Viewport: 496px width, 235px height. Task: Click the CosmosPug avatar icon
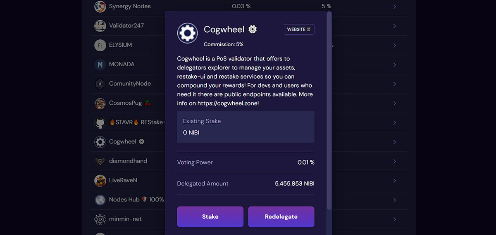point(100,103)
